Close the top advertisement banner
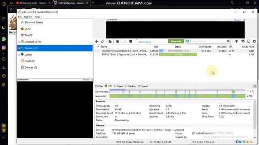 coord(244,20)
